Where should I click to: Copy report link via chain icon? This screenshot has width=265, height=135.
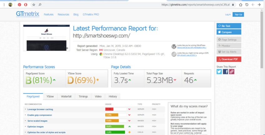click(232, 72)
